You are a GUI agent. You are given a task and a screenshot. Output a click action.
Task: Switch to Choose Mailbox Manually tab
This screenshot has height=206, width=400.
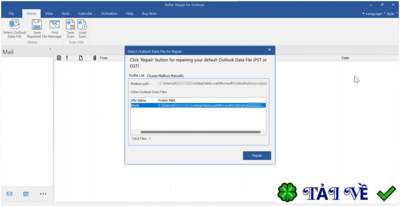(x=165, y=76)
